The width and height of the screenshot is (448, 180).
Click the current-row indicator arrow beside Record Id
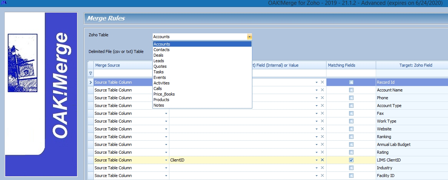(90, 82)
